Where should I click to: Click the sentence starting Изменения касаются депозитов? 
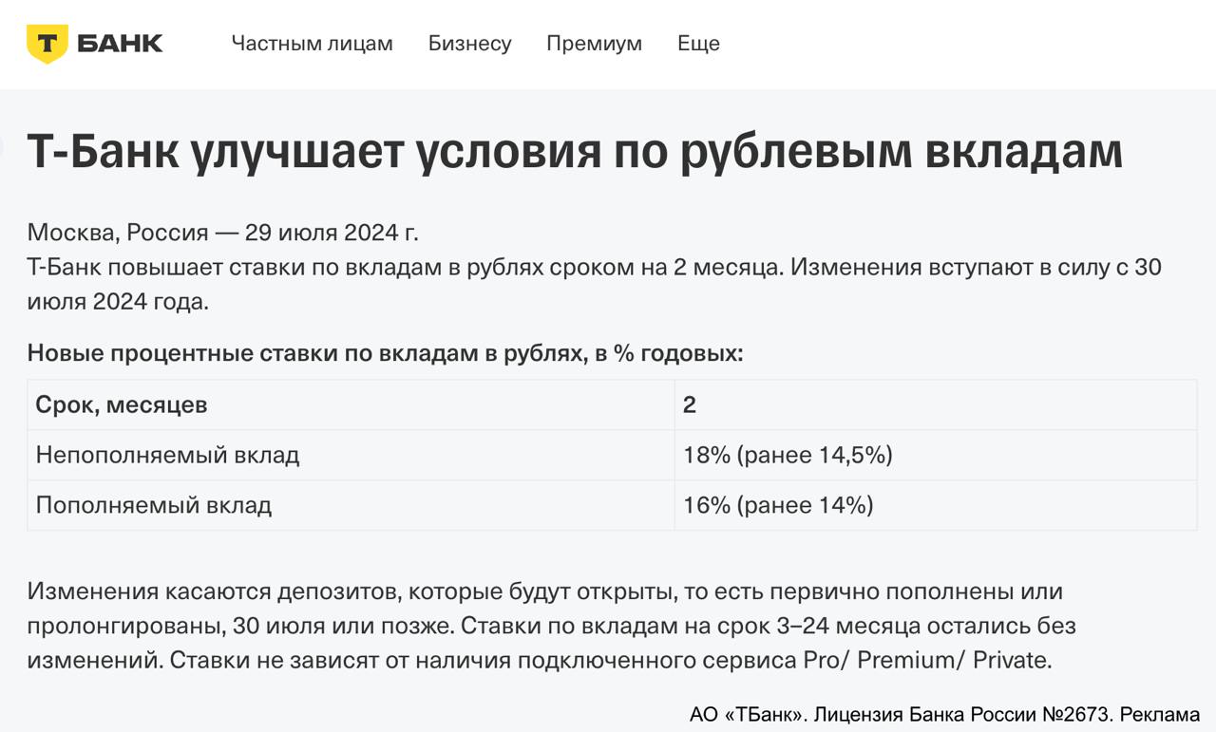[x=544, y=591]
